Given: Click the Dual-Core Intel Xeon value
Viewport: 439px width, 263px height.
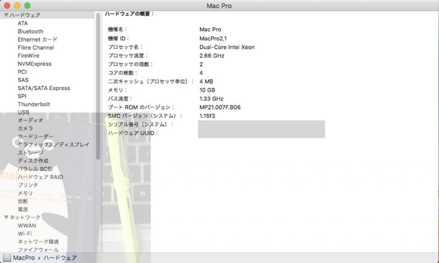Looking at the screenshot, I should 227,47.
